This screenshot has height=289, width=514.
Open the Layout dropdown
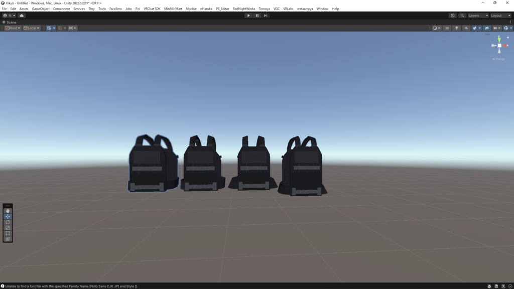(500, 16)
